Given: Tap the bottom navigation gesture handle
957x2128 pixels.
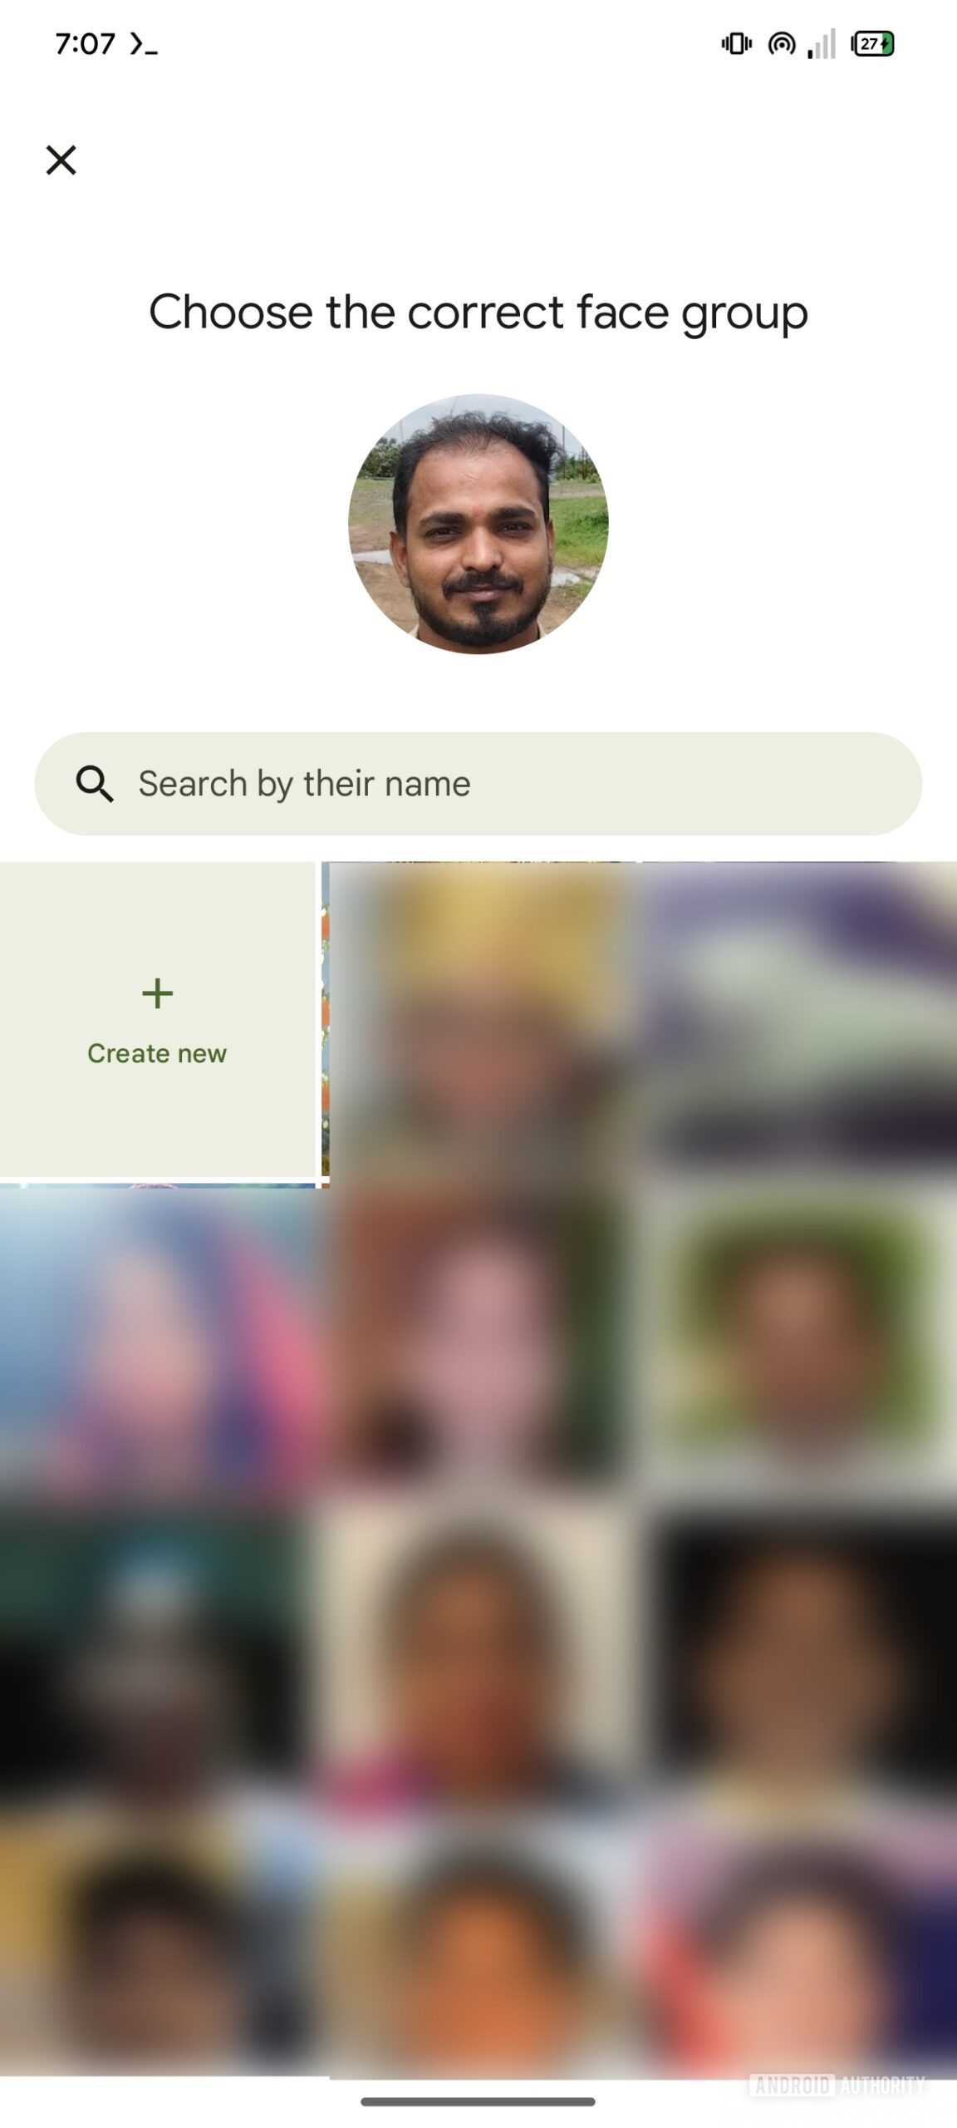Looking at the screenshot, I should (478, 2102).
